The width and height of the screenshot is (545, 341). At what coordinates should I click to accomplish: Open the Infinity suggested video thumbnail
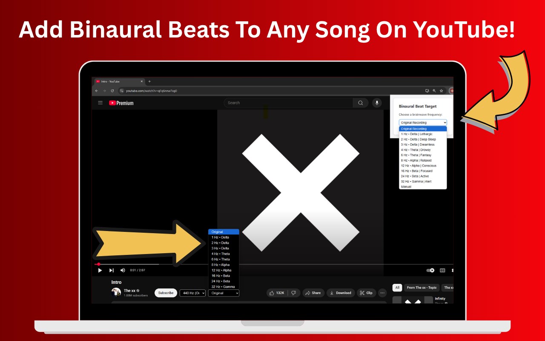point(413,300)
